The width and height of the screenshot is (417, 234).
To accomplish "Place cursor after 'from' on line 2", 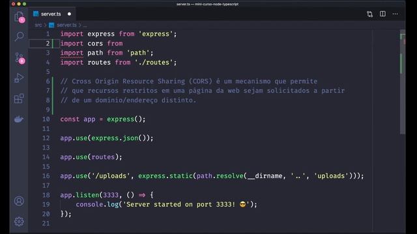I will (x=123, y=44).
